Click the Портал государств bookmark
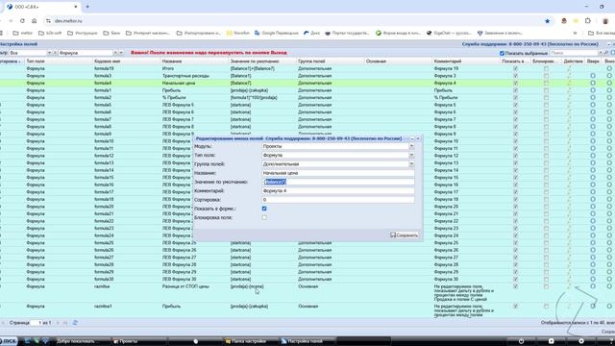Image resolution: width=615 pixels, height=346 pixels. click(347, 33)
